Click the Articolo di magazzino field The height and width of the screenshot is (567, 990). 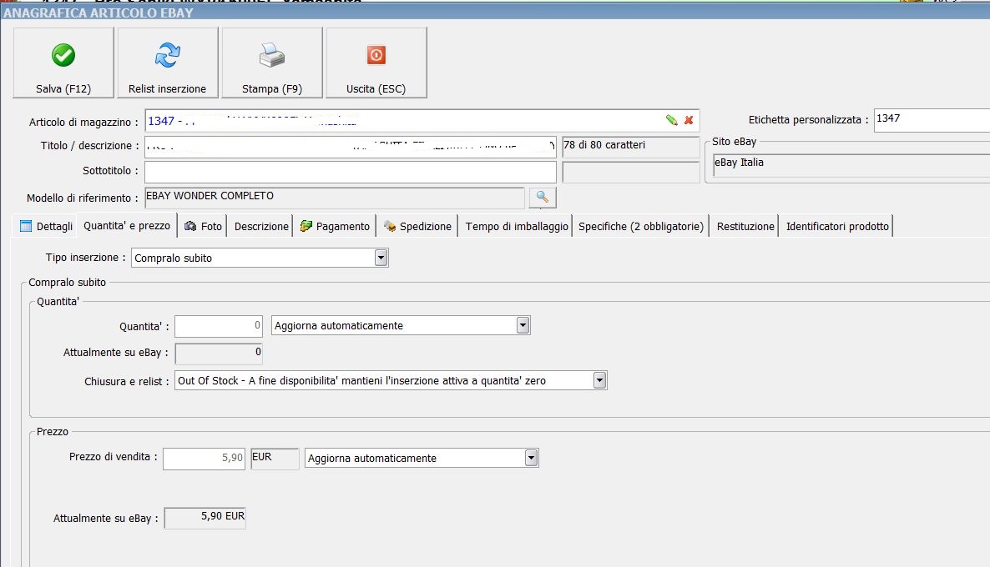point(422,120)
